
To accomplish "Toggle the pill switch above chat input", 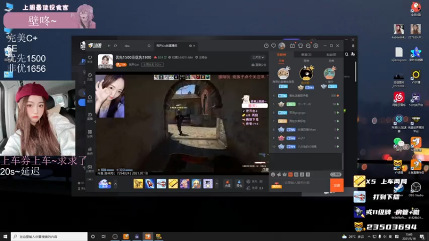I will coord(336,175).
